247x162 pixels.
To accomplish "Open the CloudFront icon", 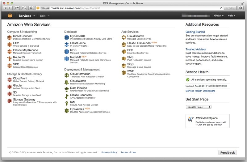I will coord(10,80).
